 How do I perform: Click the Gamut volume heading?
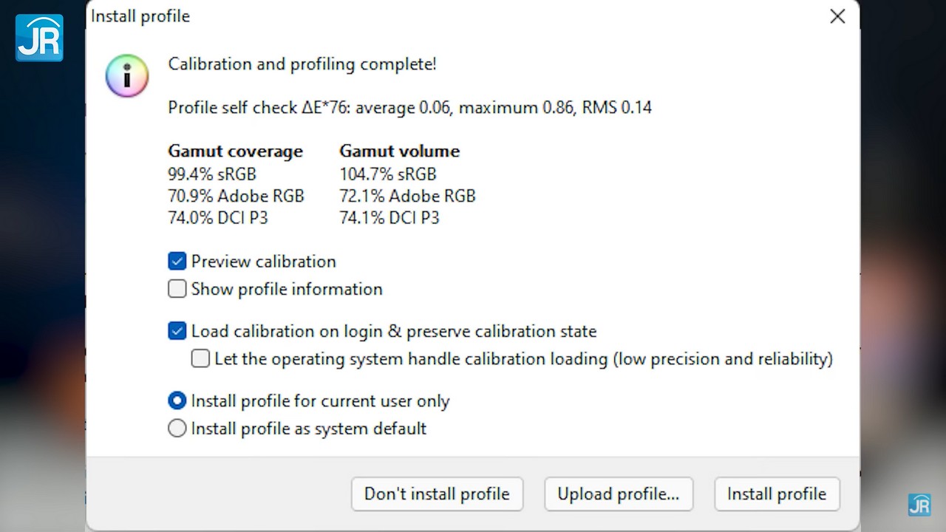399,151
